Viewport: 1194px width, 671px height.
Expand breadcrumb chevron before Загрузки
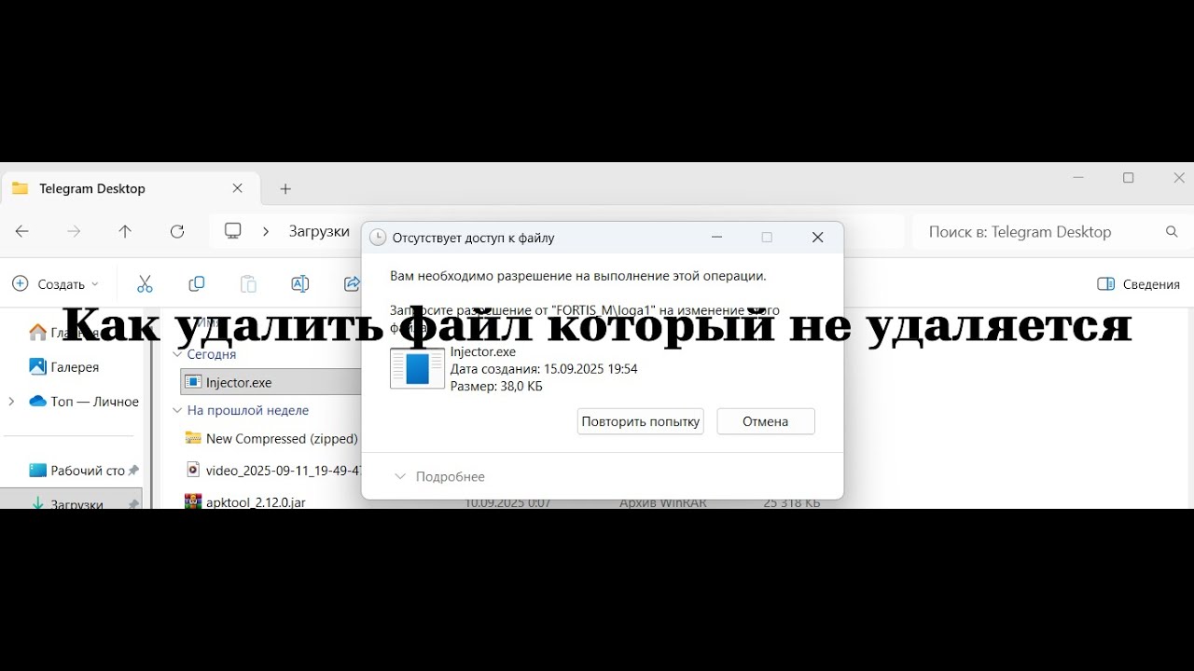coord(266,232)
